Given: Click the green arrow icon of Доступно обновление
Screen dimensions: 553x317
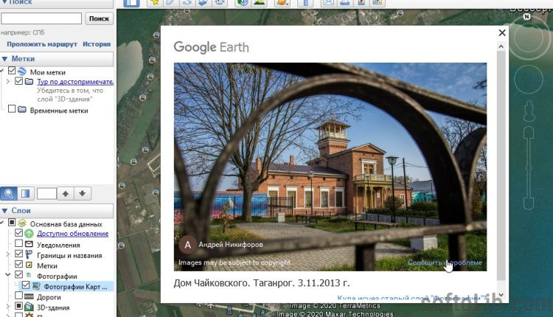Looking at the screenshot, I should click(29, 234).
